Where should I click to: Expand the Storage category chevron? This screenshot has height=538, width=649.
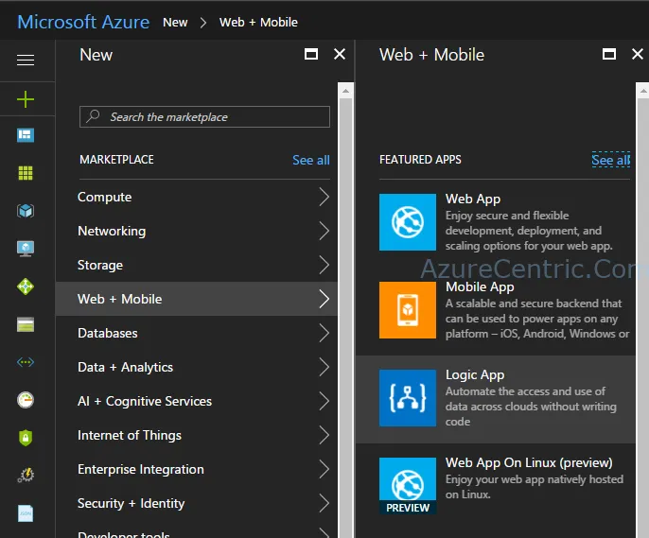click(x=324, y=265)
